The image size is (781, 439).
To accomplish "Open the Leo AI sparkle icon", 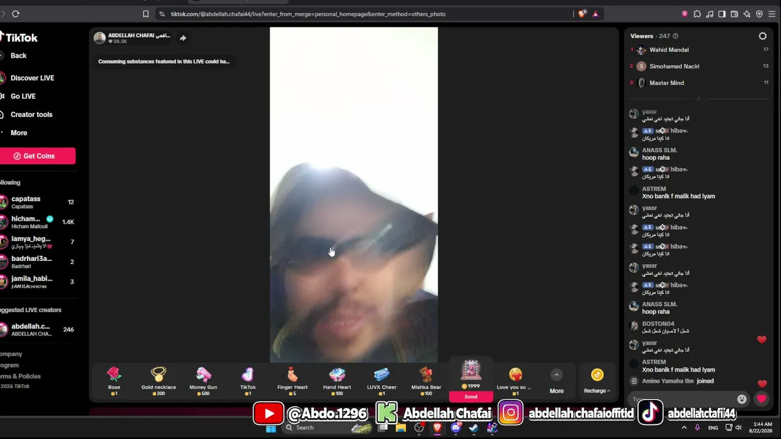I will 747,13.
